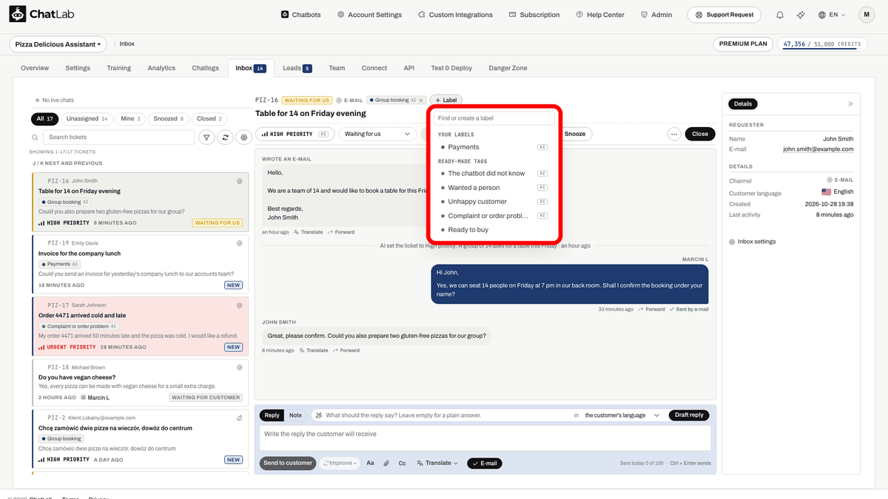Open the Improve dropdown in composer

coord(340,464)
